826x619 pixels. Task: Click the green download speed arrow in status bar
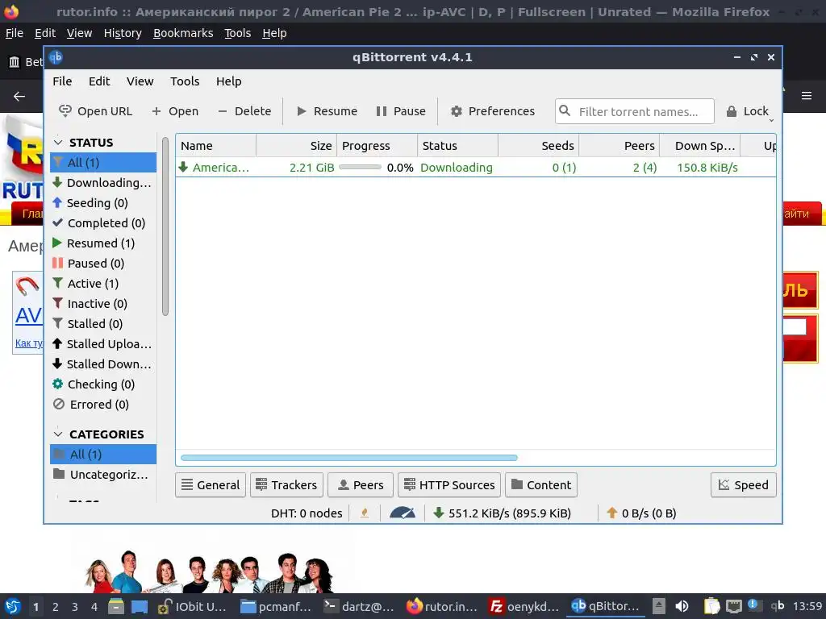coord(438,513)
